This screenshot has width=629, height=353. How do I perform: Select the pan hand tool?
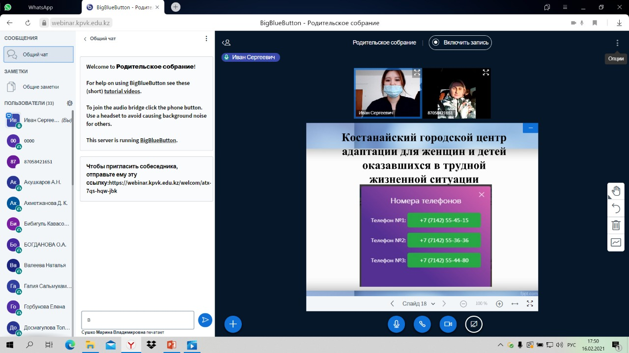[x=616, y=191]
